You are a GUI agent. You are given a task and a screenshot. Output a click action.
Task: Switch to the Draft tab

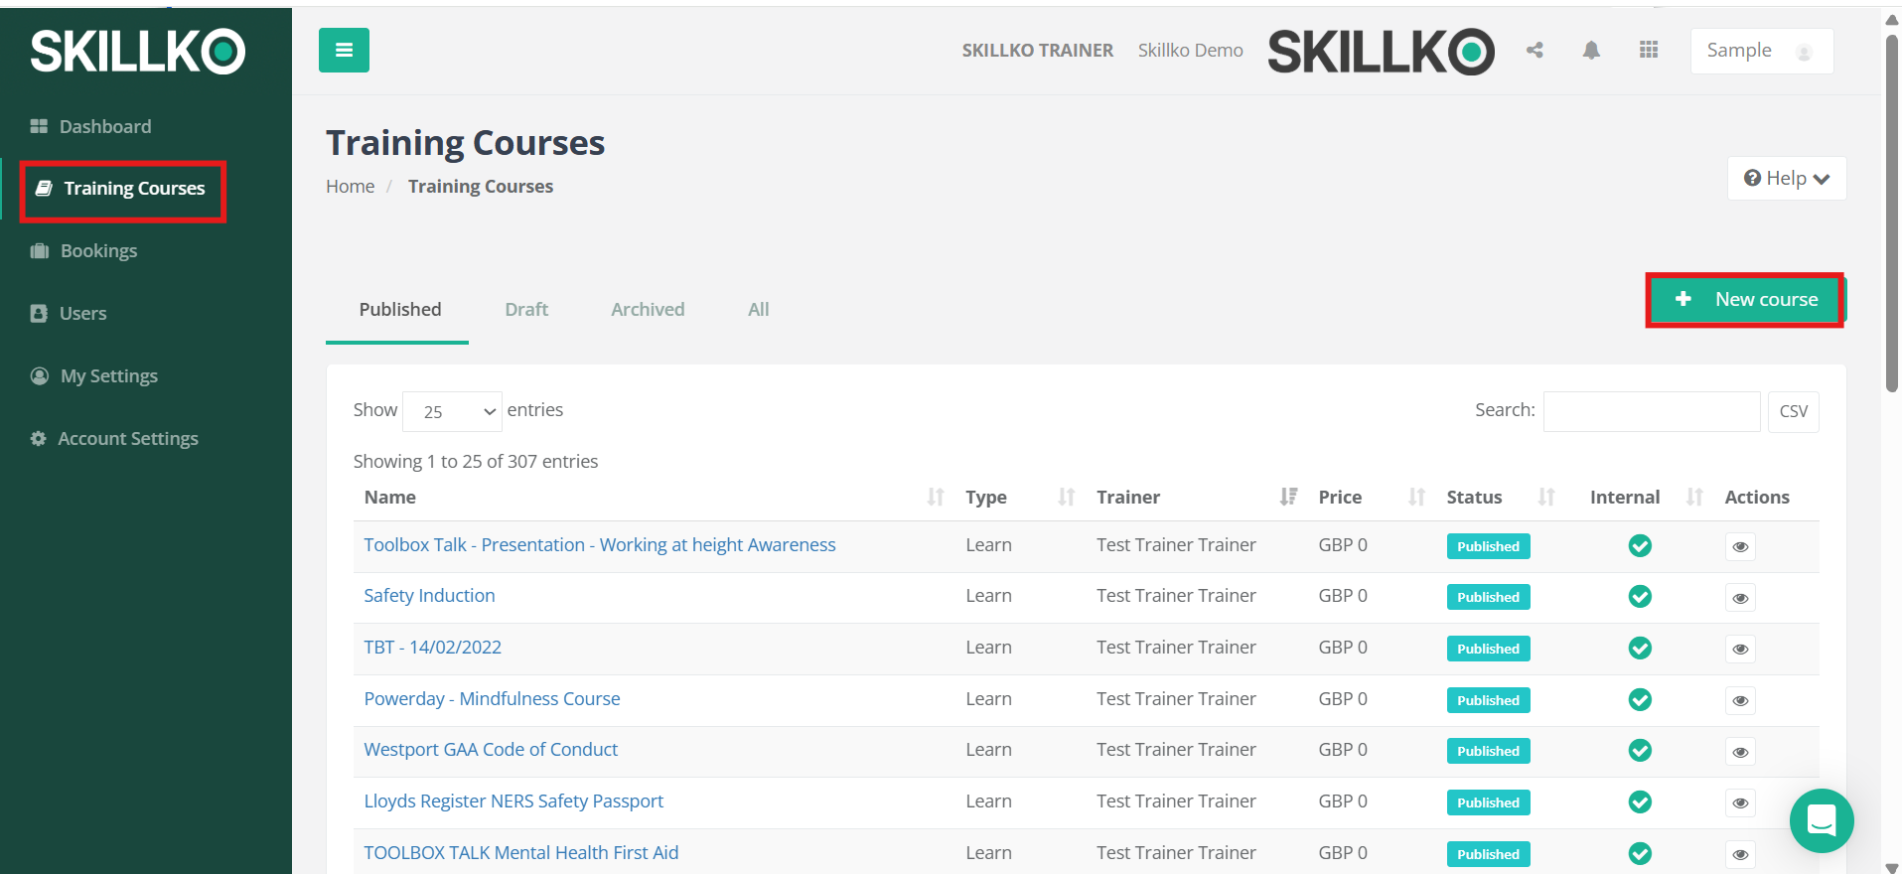click(526, 310)
